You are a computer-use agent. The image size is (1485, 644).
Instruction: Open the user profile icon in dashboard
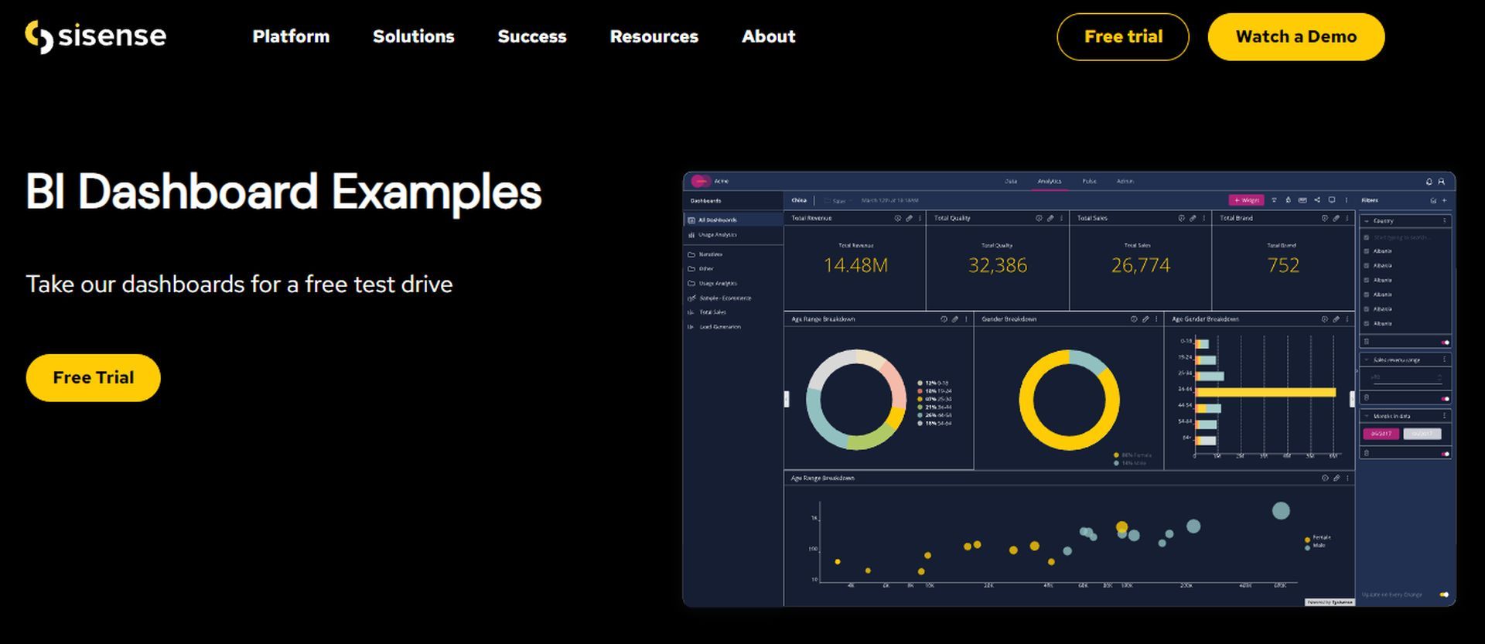[x=1441, y=182]
